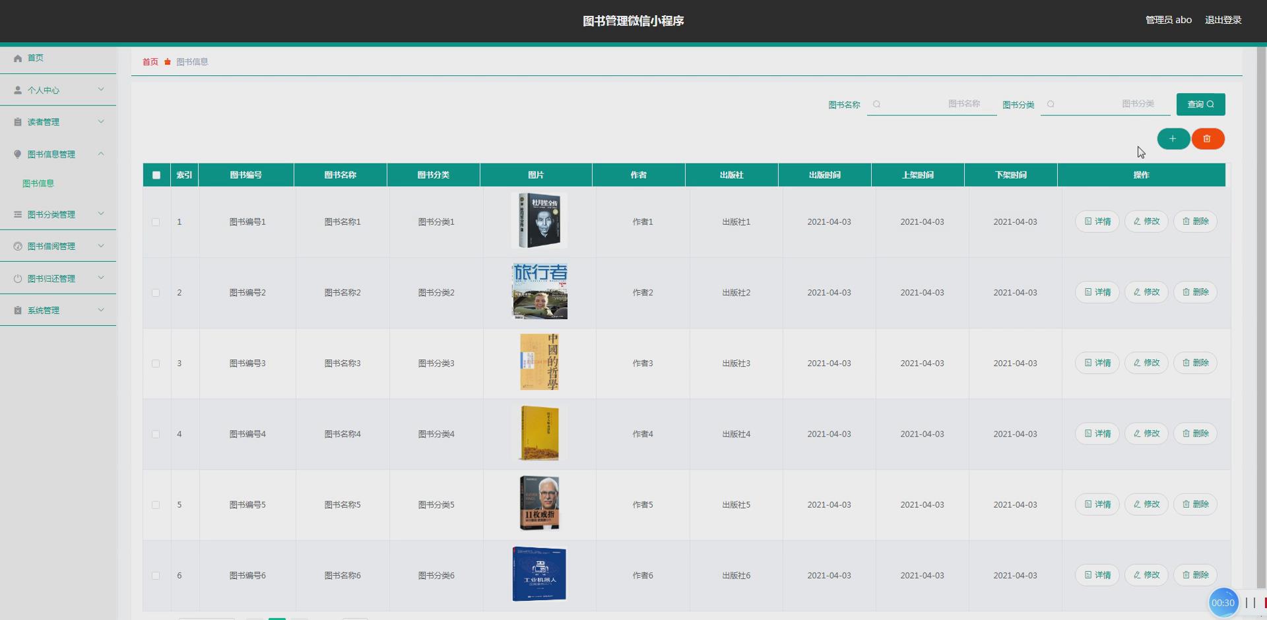Open the 图书归还管理 menu item
The image size is (1267, 620).
pyautogui.click(x=58, y=278)
